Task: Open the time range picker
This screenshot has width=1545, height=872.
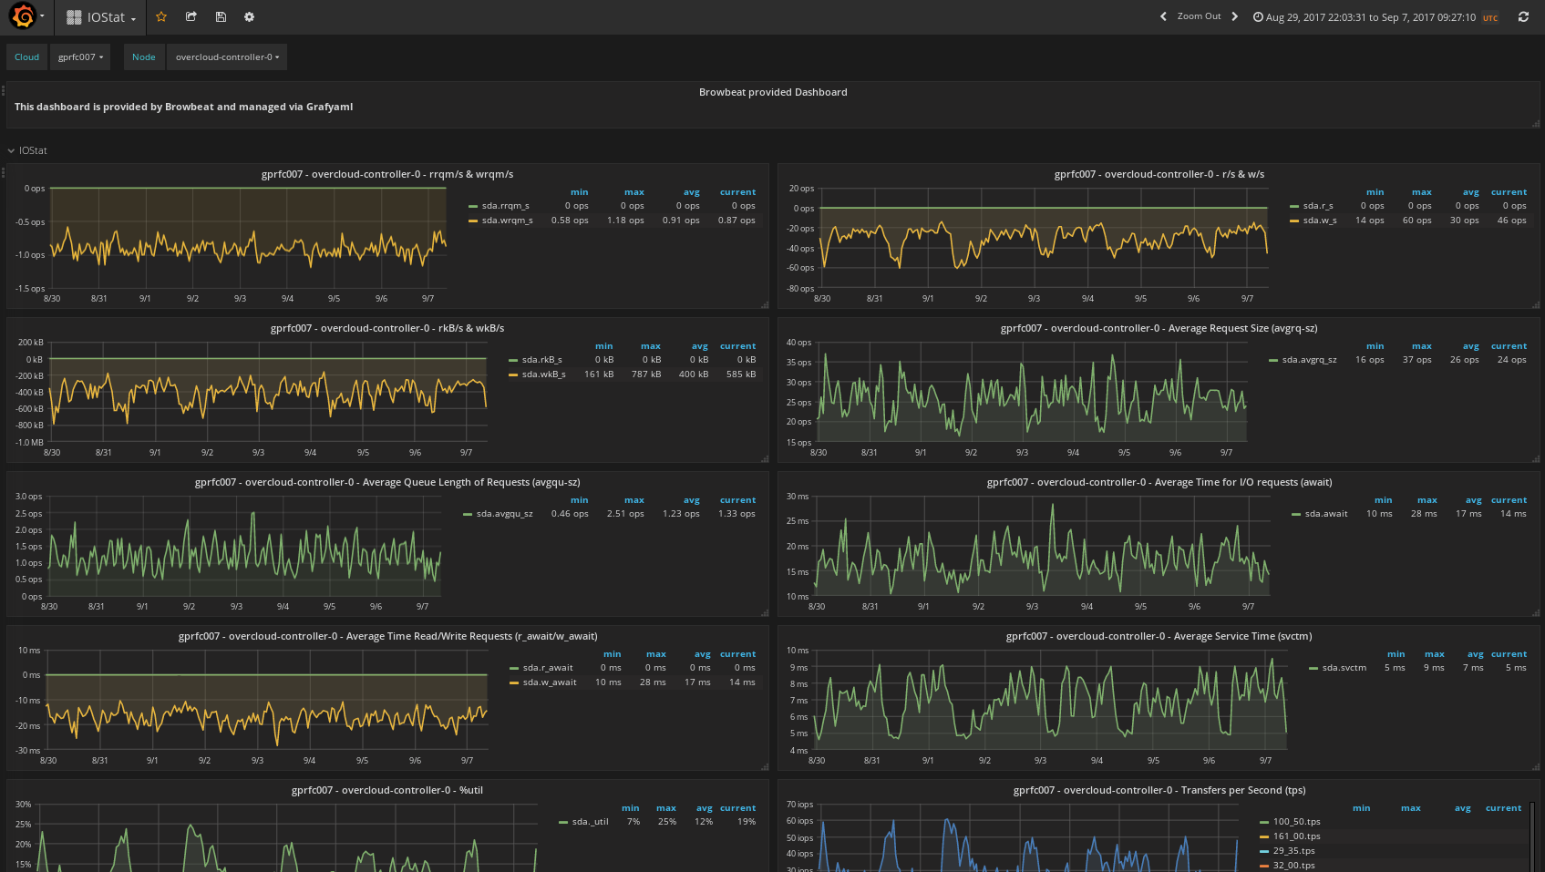Action: [x=1370, y=17]
